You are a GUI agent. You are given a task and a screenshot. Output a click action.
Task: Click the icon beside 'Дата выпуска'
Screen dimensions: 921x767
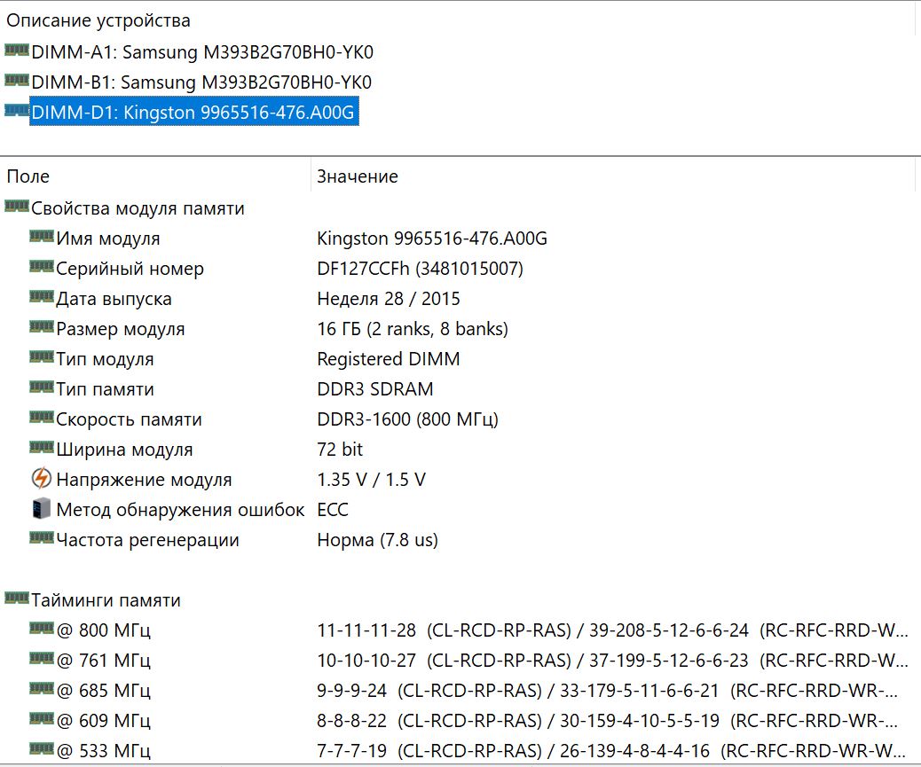click(41, 297)
